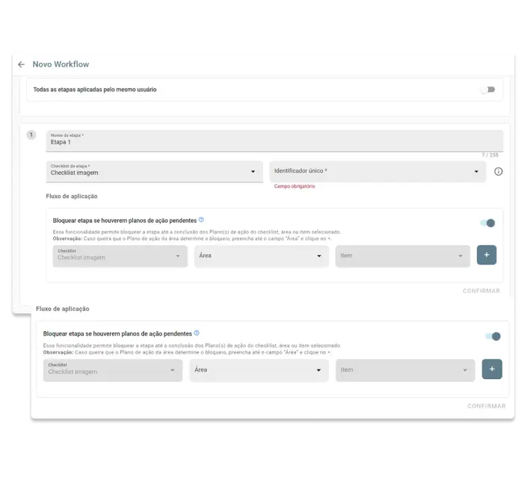Disable Bloquear etapa switch in the main form
Image resolution: width=527 pixels, height=477 pixels.
pyautogui.click(x=488, y=223)
